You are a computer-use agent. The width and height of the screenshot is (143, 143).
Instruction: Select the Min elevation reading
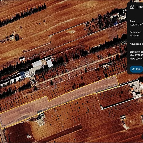[x=136, y=55]
